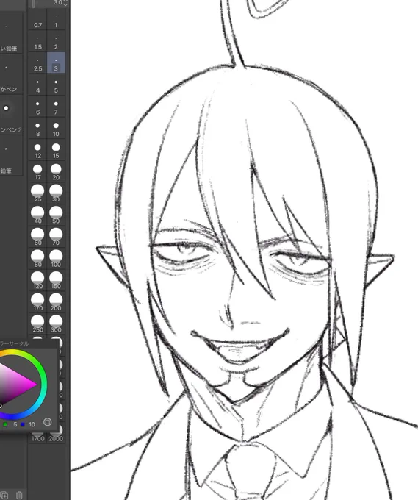Set brush size to 25
Viewport: 418px width, 500px height.
37,194
